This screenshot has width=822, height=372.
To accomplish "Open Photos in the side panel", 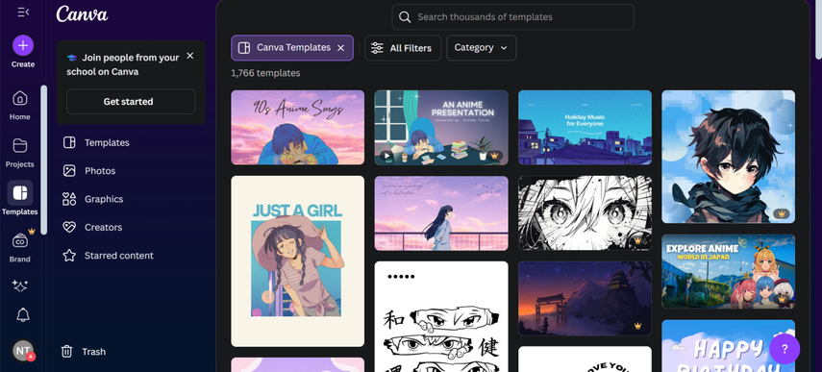I will 89,171.
